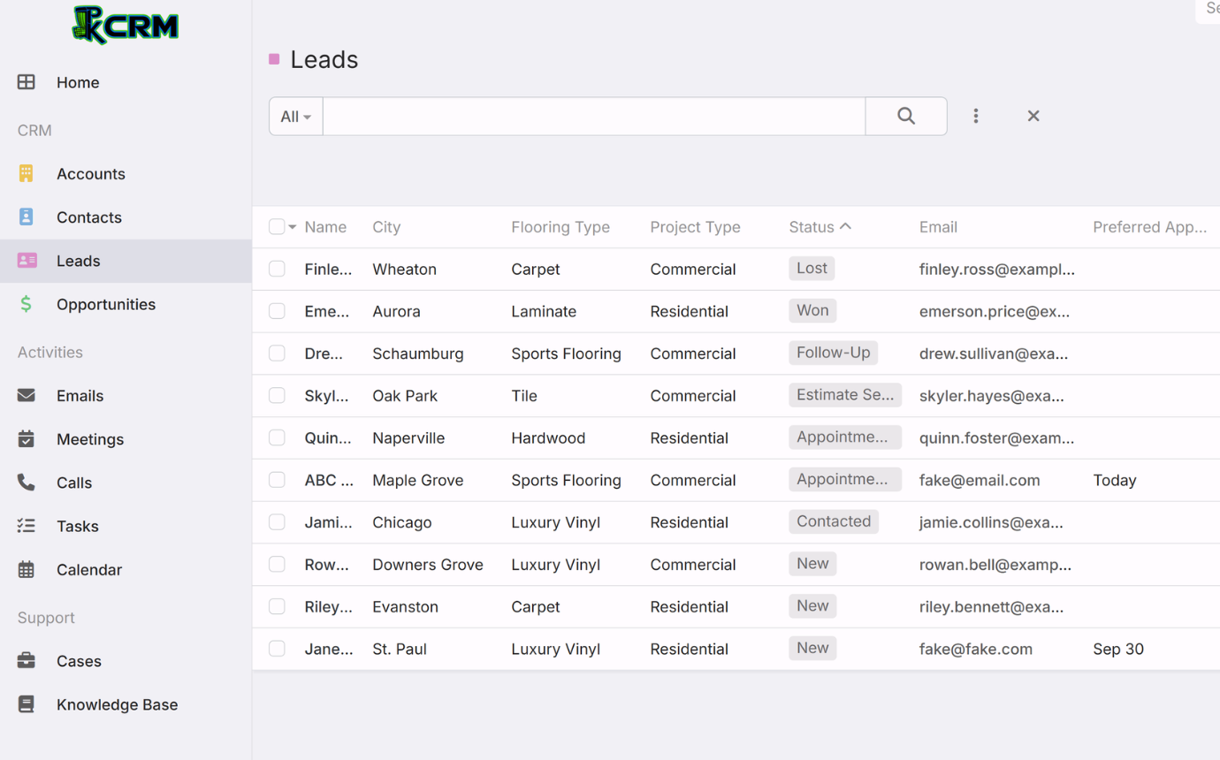Click the Today appointment cell
Screen dimensions: 1220x760
click(x=1115, y=480)
